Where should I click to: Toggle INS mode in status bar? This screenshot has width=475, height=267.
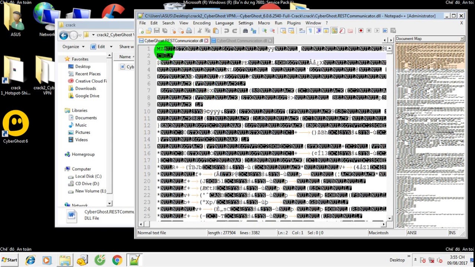point(452,233)
